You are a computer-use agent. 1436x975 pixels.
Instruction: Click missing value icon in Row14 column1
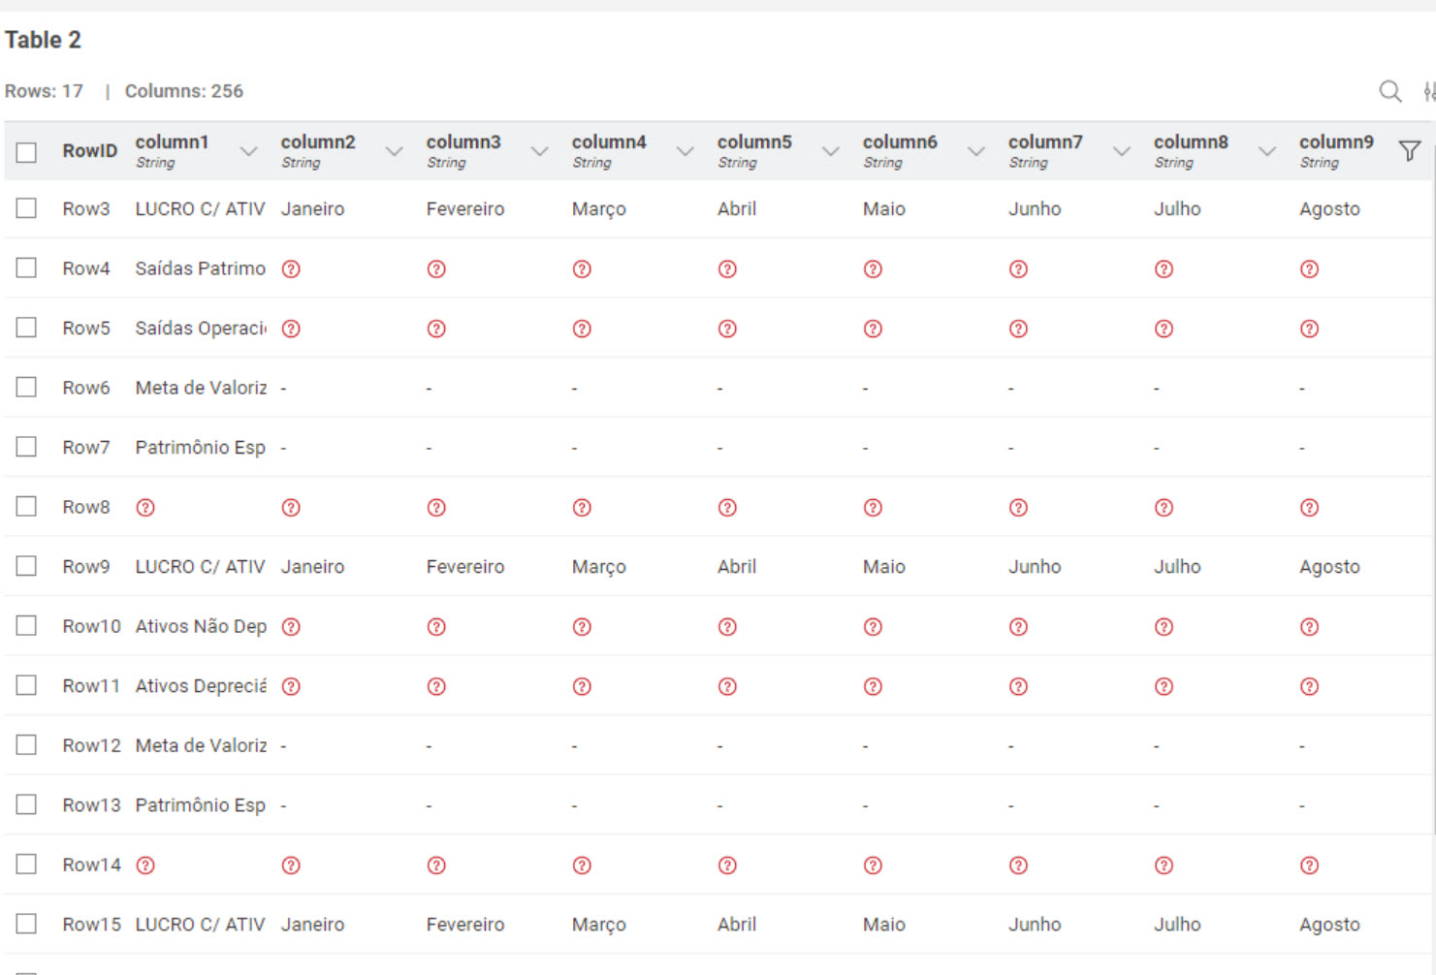[x=145, y=865]
